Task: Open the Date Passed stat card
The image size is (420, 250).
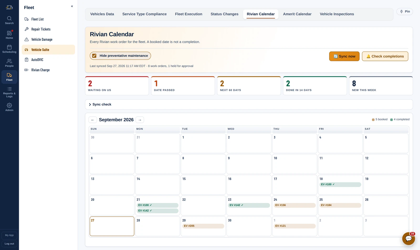Action: 183,86
